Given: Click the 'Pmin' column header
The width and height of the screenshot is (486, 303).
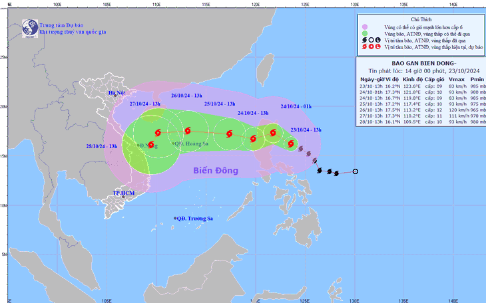Looking at the screenshot, I should [x=477, y=80].
